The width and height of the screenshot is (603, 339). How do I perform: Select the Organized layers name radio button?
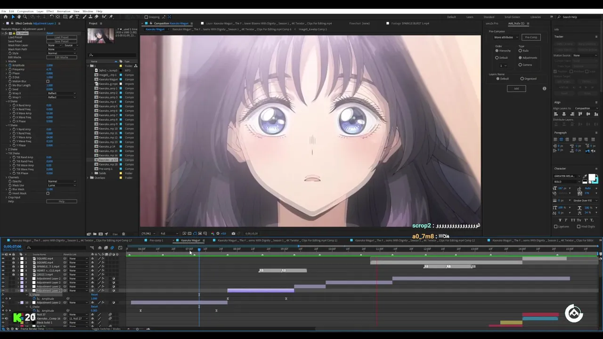(522, 79)
